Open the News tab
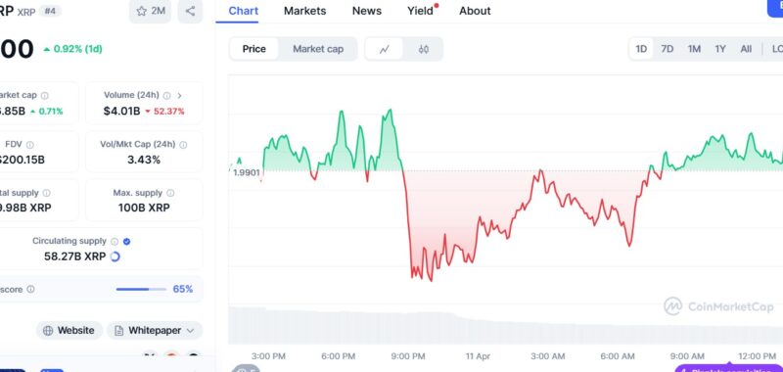The height and width of the screenshot is (372, 783). (x=366, y=11)
